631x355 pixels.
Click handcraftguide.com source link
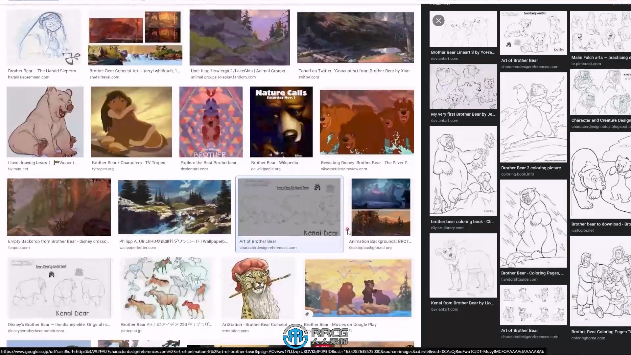[519, 279]
